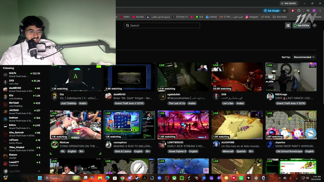The height and width of the screenshot is (182, 324).
Task: Open Discord from the taskbar
Action: click(x=130, y=178)
